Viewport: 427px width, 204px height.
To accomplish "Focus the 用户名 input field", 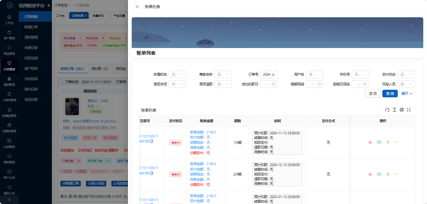I will pos(314,75).
